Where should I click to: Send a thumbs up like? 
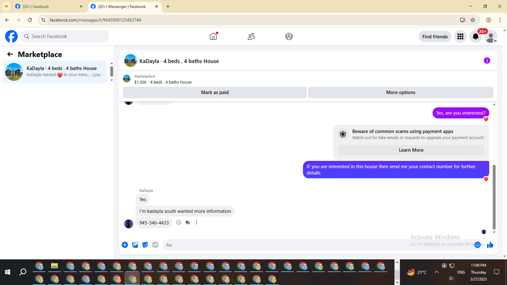pyautogui.click(x=490, y=245)
